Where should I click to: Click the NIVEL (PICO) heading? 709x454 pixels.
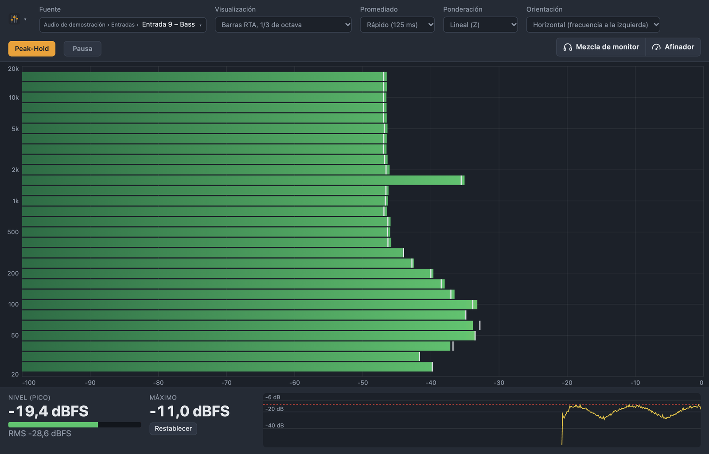pyautogui.click(x=29, y=398)
